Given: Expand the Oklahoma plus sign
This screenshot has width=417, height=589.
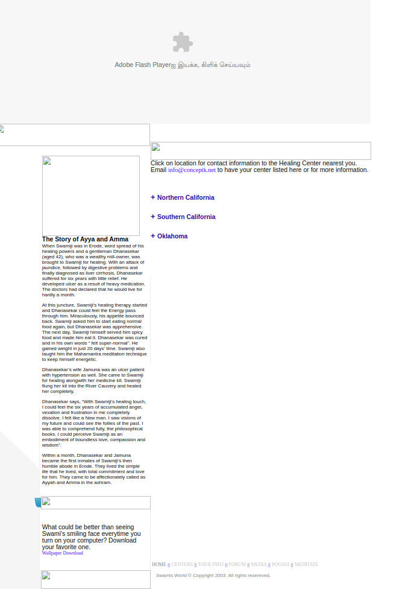Looking at the screenshot, I should point(153,236).
